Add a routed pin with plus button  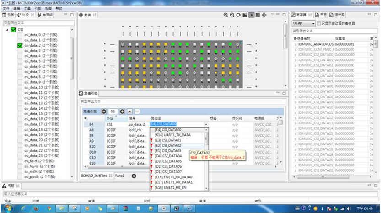122,112
